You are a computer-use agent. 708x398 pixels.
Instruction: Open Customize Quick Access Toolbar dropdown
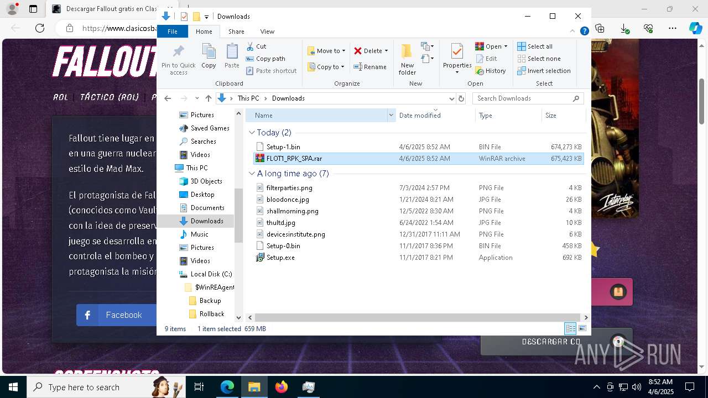click(x=206, y=17)
